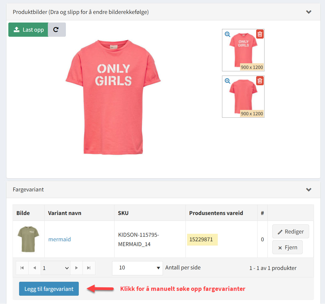Go to the first page of variants
The image size is (325, 304).
22,268
